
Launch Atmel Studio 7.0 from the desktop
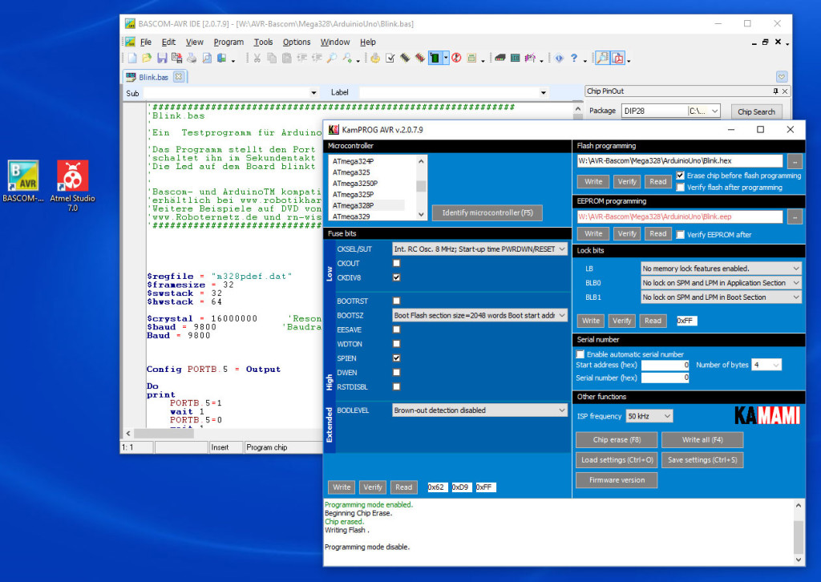coord(71,175)
